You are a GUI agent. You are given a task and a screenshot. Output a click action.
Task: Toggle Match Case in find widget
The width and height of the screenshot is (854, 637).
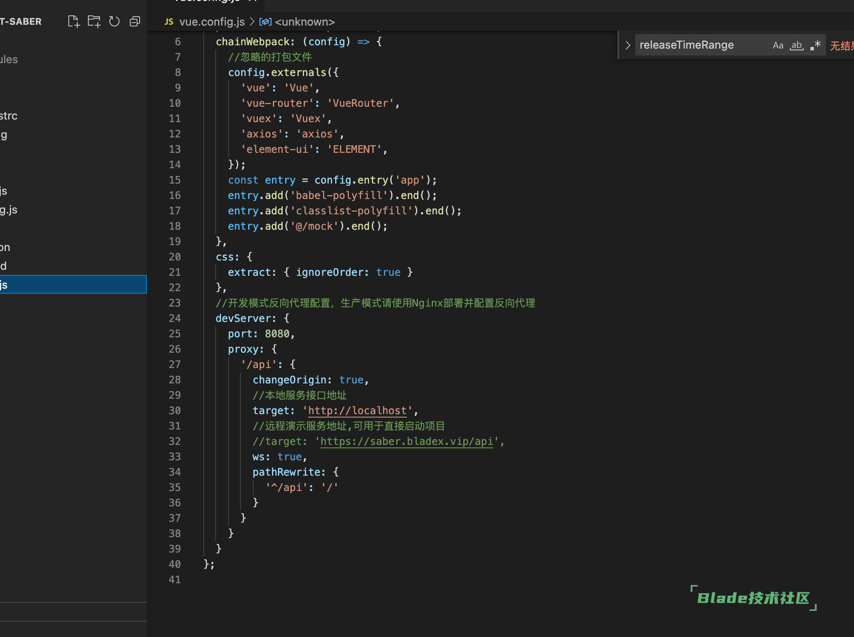click(778, 45)
